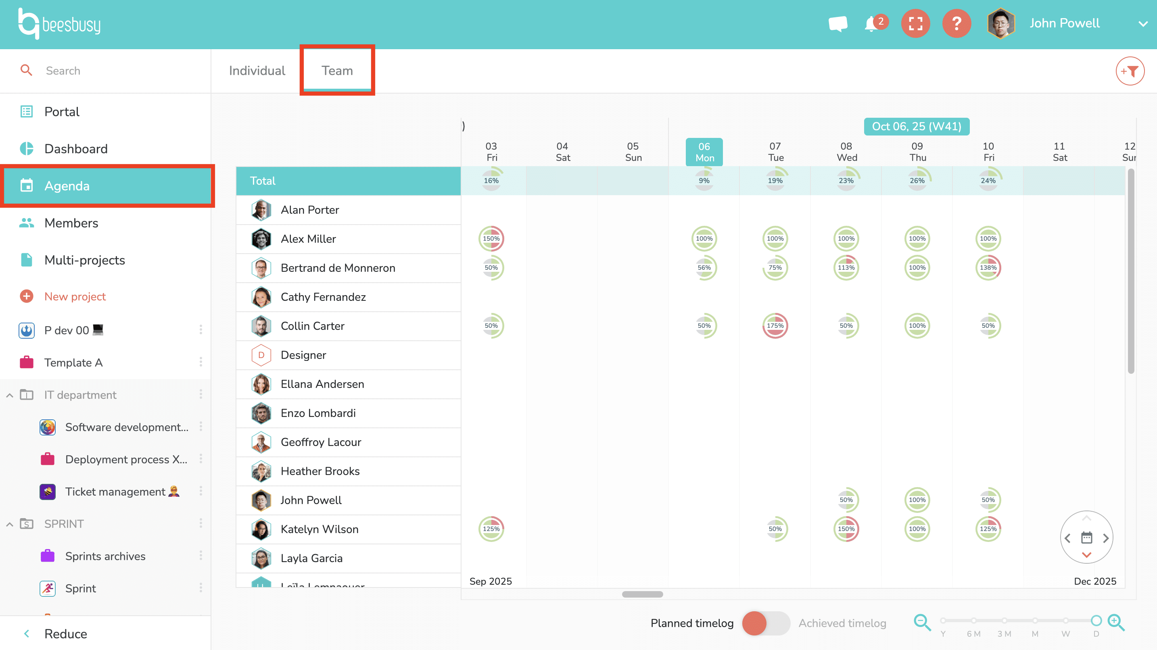Viewport: 1157px width, 650px height.
Task: Open the notifications bell
Action: pyautogui.click(x=872, y=23)
